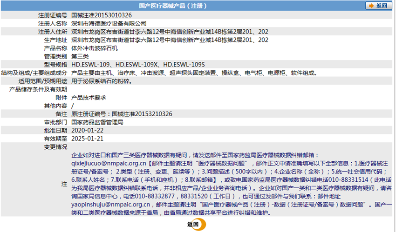The image size is (396, 232).
Task: Click the 变更情况 label
Action: tap(55, 147)
